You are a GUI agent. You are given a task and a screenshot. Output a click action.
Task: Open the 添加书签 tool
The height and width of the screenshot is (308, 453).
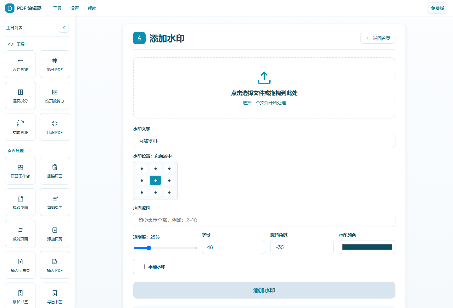click(x=20, y=295)
